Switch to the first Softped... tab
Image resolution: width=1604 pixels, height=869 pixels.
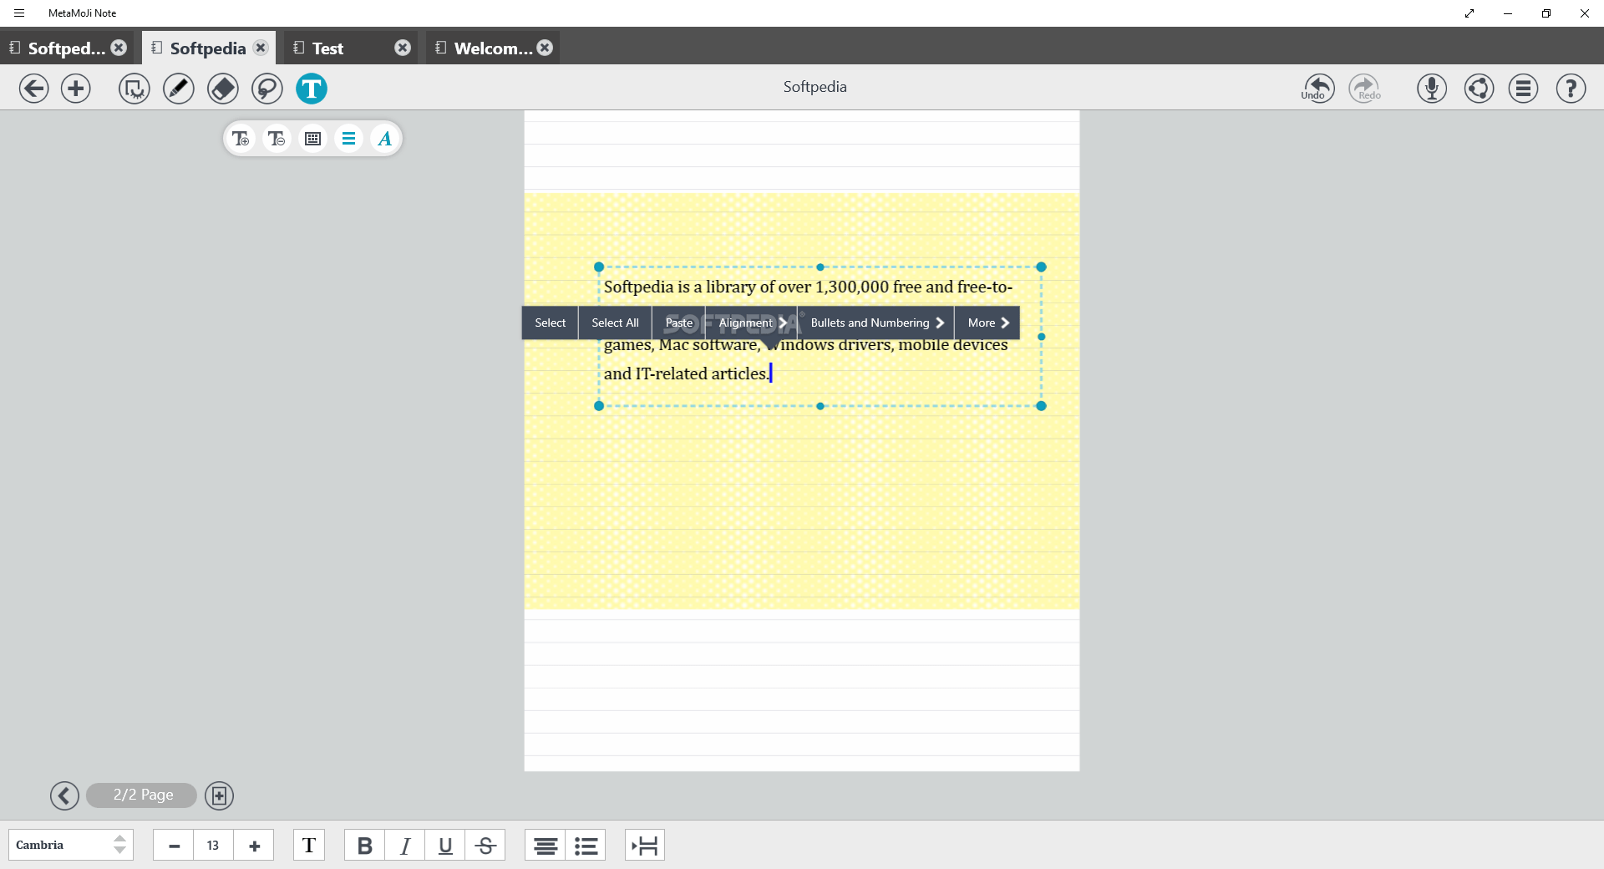click(66, 48)
